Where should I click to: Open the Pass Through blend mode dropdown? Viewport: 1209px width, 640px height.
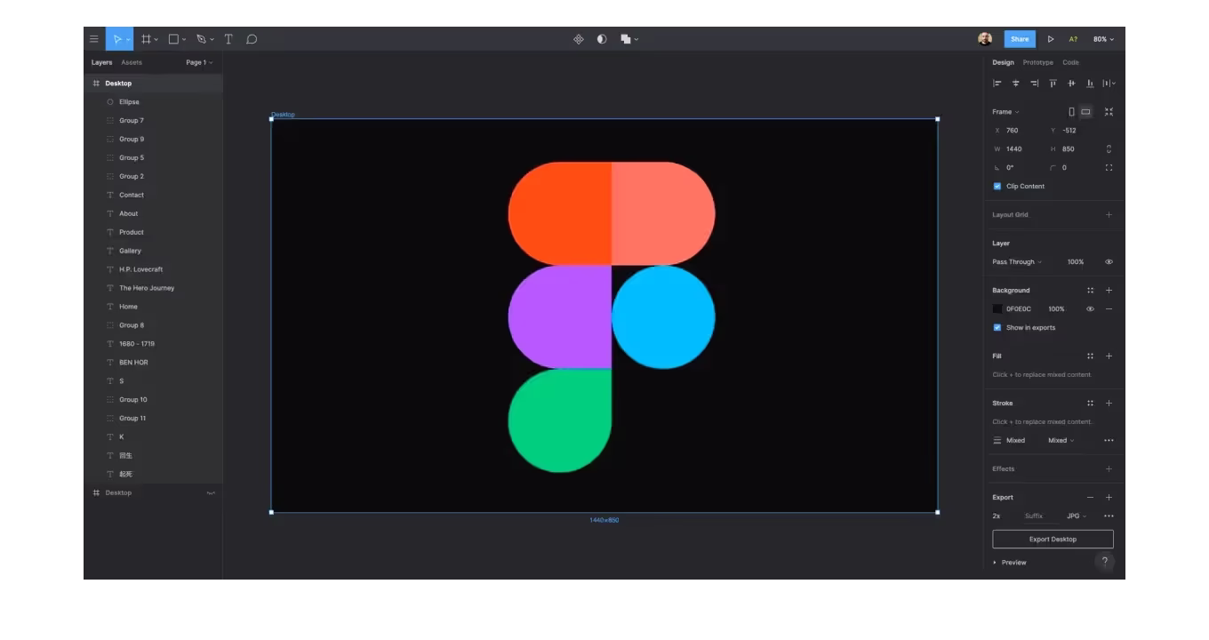point(1017,262)
